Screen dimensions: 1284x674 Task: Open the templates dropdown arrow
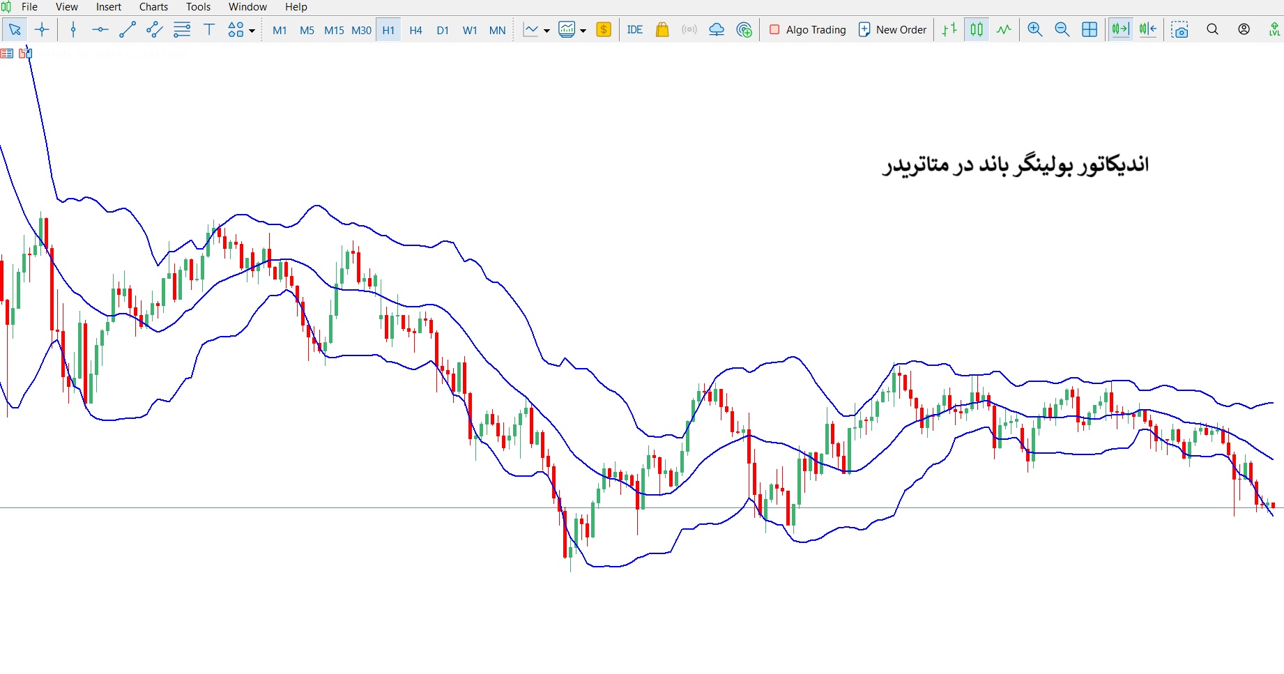583,31
